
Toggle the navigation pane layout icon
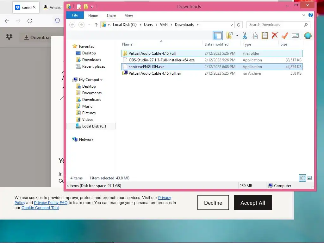[x=218, y=35]
